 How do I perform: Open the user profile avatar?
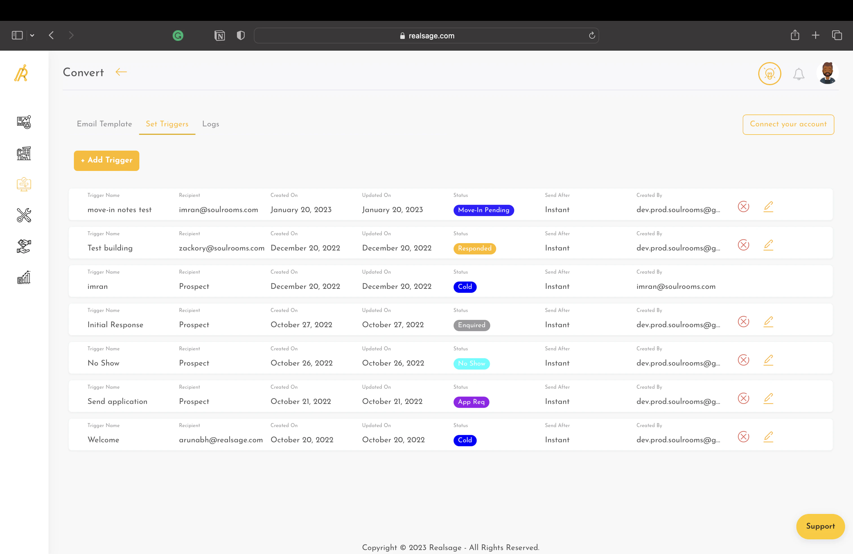(828, 73)
